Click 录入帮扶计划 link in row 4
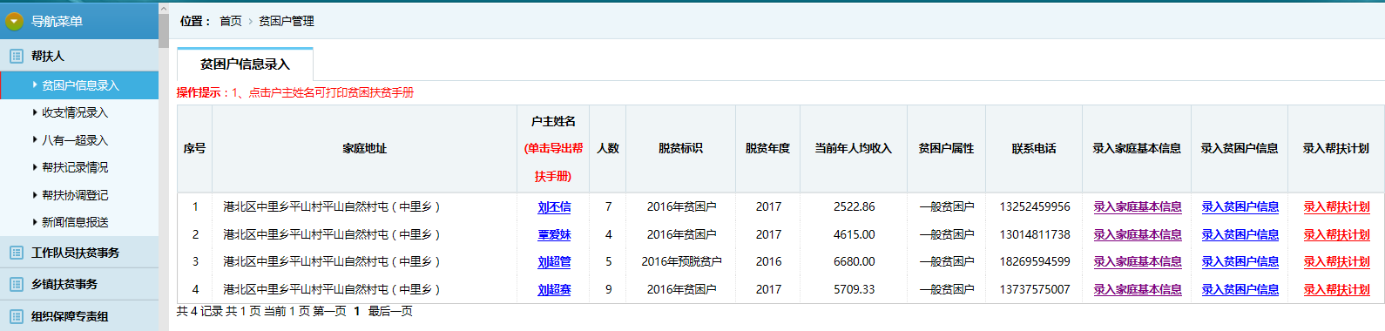This screenshot has width=1385, height=331. [x=1336, y=289]
